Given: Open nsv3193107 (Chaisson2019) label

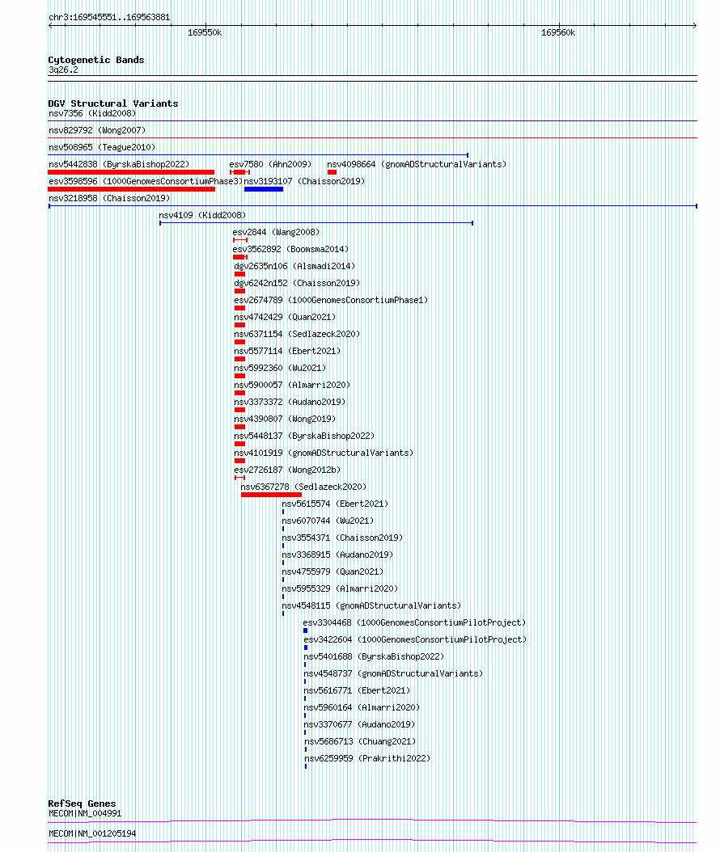Looking at the screenshot, I should 304,181.
